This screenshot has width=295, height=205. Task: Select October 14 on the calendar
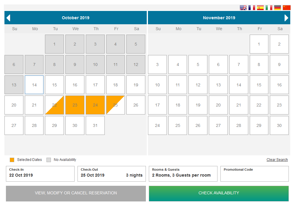34,85
